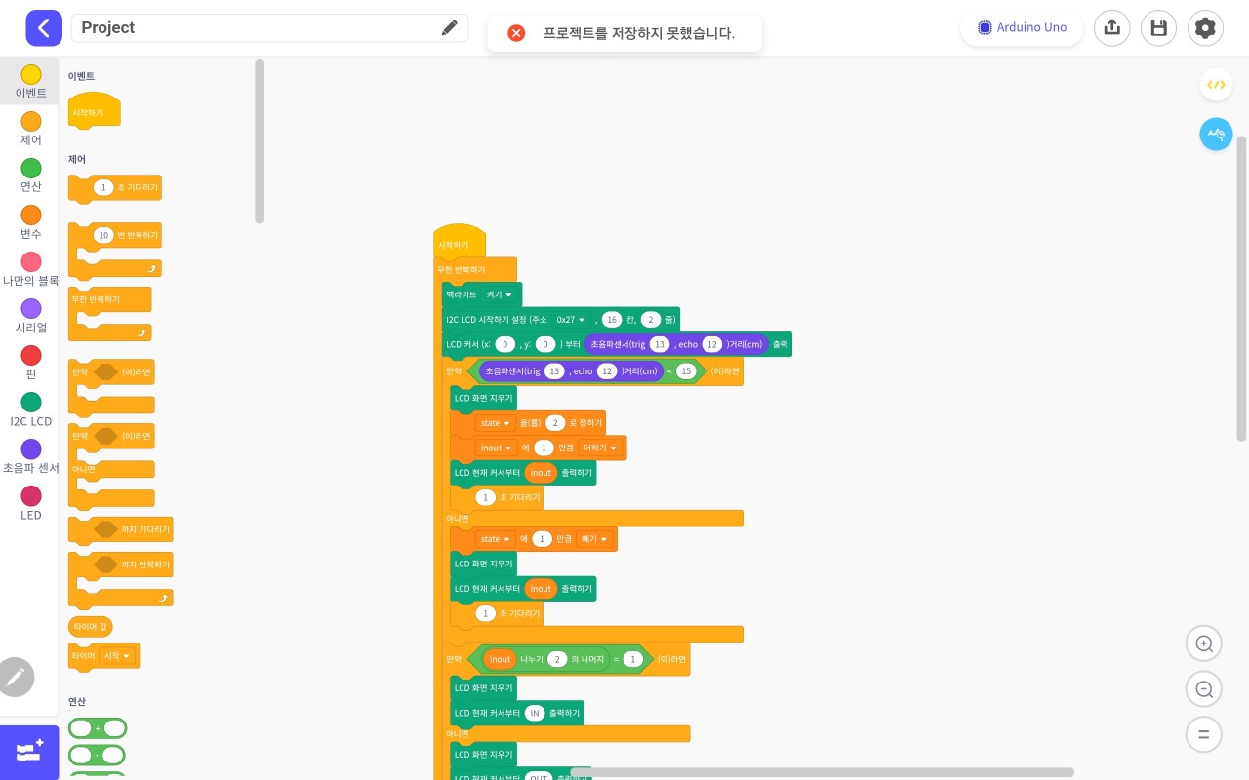Click the 16 columns input field
The image size is (1249, 780).
click(x=612, y=319)
